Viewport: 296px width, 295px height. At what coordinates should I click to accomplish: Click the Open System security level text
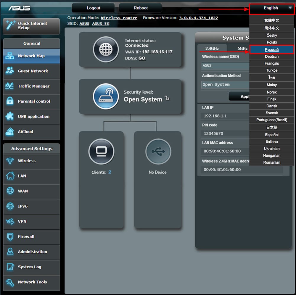click(143, 99)
